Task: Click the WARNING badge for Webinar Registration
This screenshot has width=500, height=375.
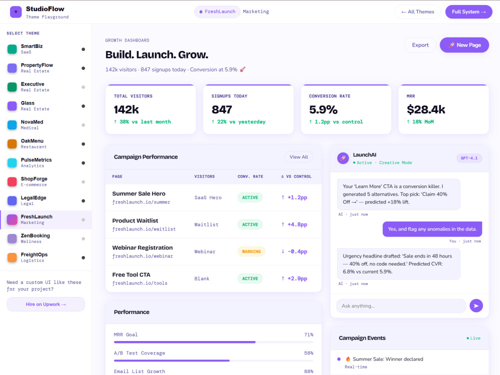Action: point(251,251)
